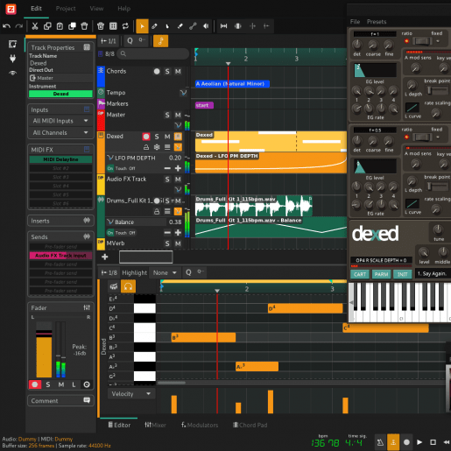451x451 pixels.
Task: Click horizontal scrollbar in piano roll
Action: (x=171, y=383)
